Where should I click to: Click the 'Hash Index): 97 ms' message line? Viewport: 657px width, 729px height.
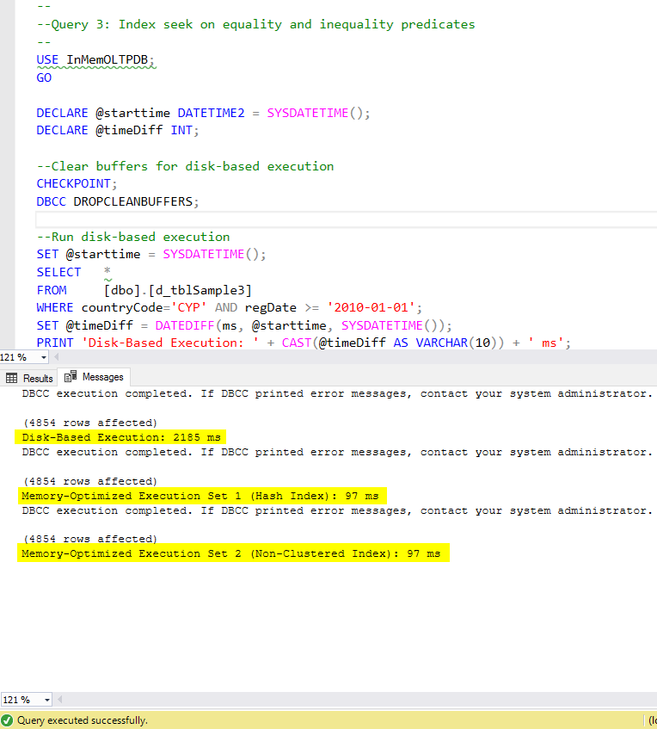point(202,496)
